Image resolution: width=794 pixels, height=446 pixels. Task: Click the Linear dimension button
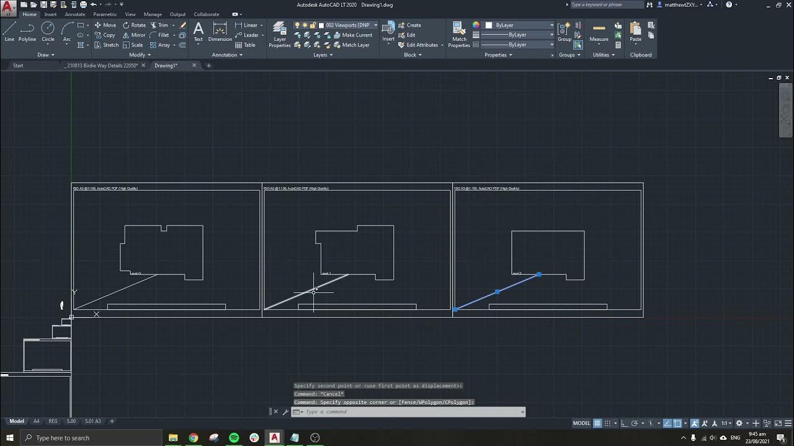point(246,25)
